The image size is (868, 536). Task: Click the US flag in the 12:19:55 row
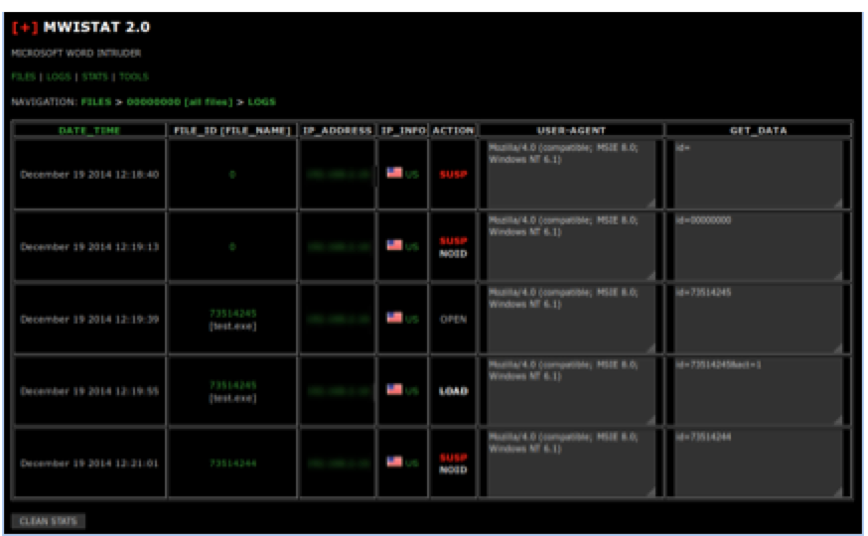394,389
